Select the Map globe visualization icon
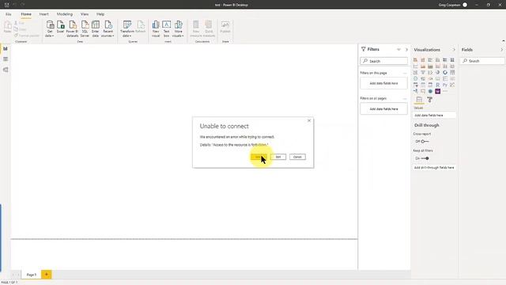The width and height of the screenshot is (506, 285). pos(415,78)
